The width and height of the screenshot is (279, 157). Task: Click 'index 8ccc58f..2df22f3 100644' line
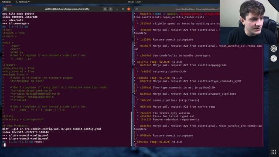(x=25, y=132)
